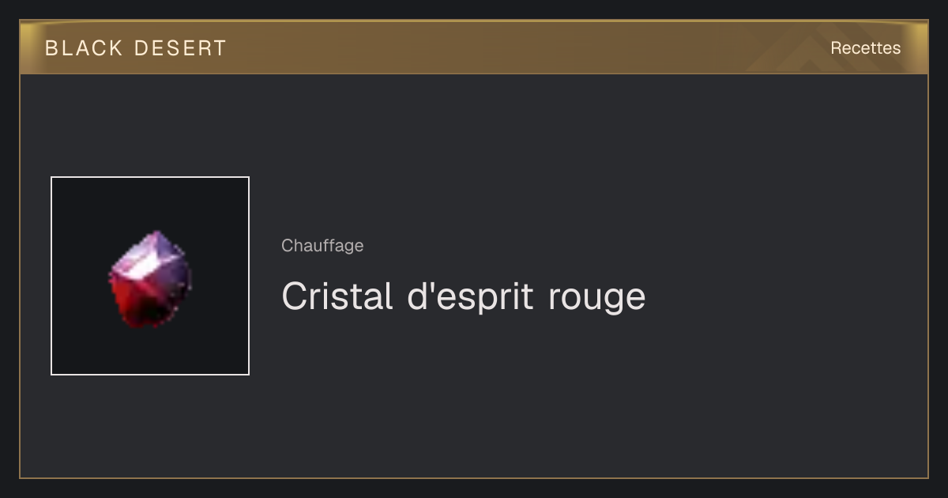Click the crystal's pale purple top facet
The height and width of the screenshot is (498, 948).
tap(150, 253)
